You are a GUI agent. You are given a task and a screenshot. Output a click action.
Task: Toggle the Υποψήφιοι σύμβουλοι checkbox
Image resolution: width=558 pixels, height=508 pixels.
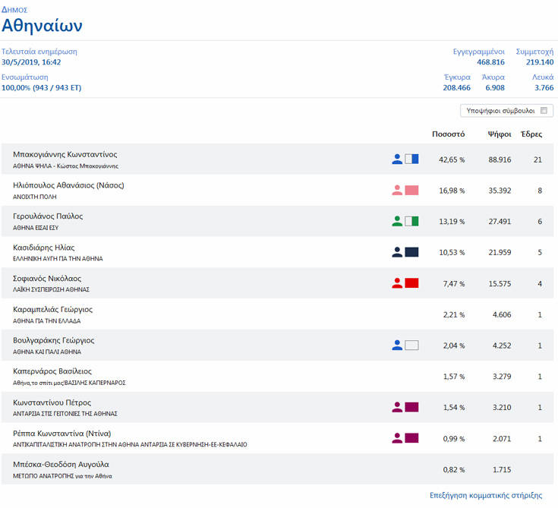(x=544, y=111)
